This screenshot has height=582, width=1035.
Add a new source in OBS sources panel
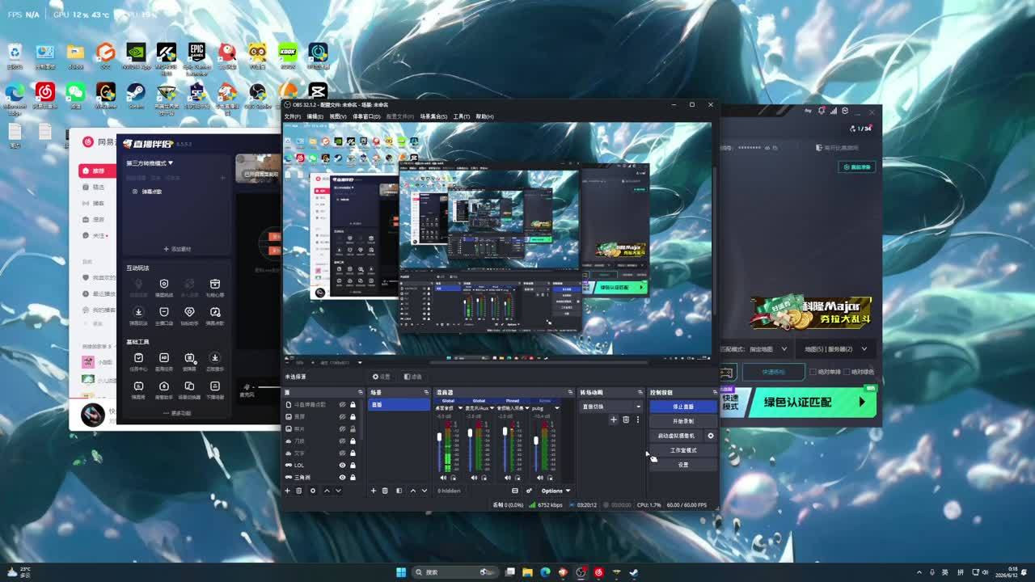[x=287, y=491]
